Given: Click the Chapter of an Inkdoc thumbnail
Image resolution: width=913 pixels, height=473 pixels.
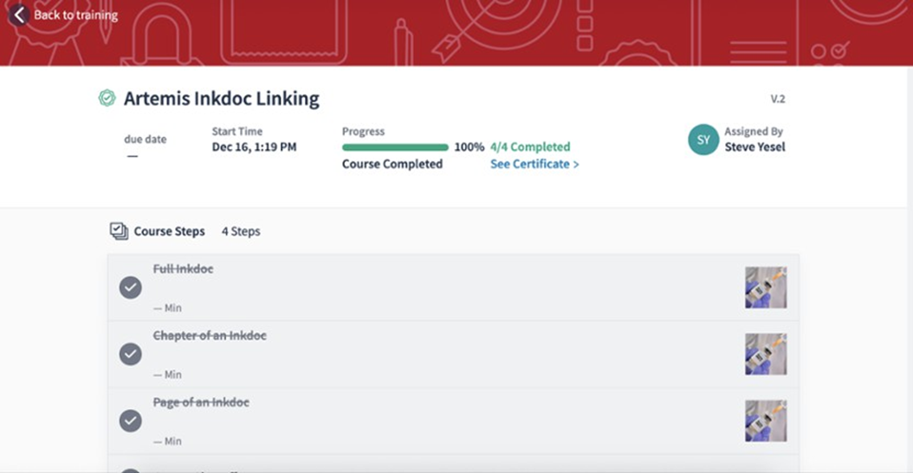Looking at the screenshot, I should click(x=766, y=354).
